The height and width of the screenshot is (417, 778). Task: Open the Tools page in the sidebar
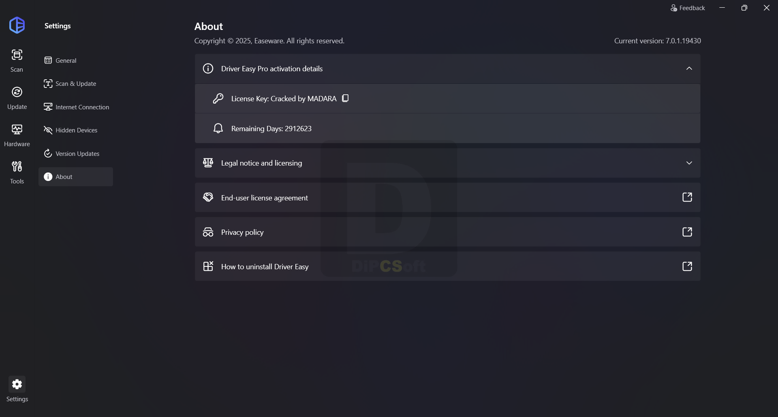[17, 172]
